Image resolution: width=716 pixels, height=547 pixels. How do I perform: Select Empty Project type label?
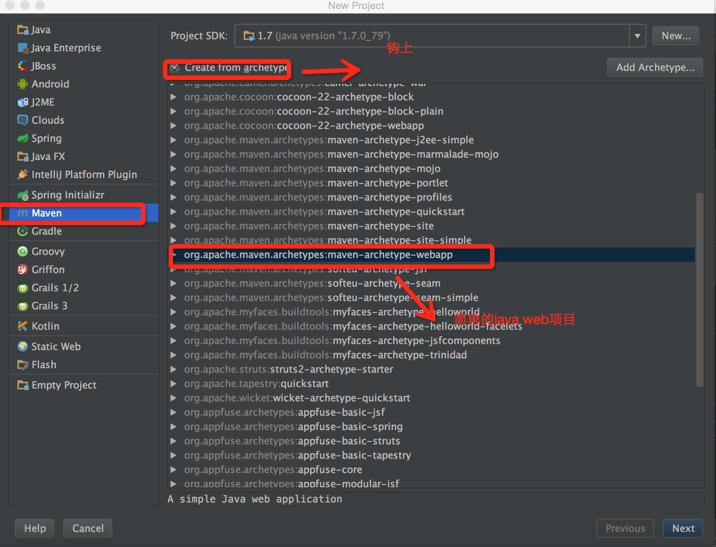tap(64, 385)
